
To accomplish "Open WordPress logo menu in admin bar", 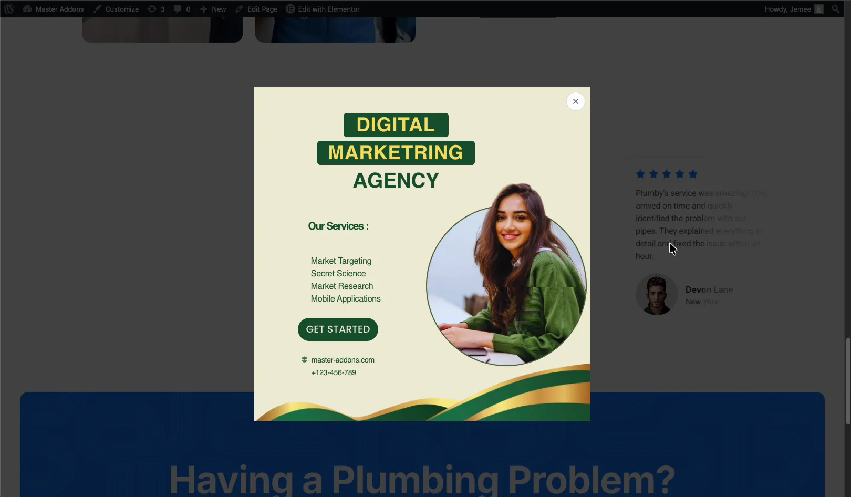I will (9, 9).
